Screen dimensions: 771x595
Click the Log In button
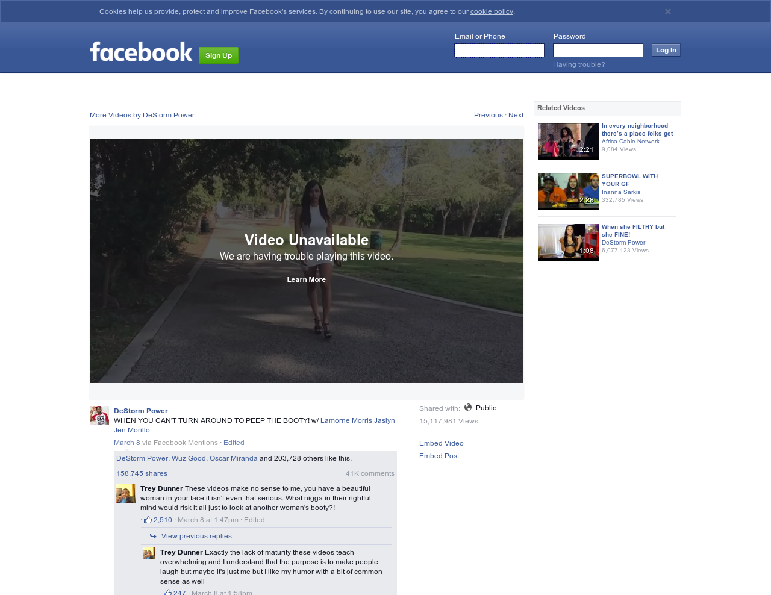coord(666,50)
